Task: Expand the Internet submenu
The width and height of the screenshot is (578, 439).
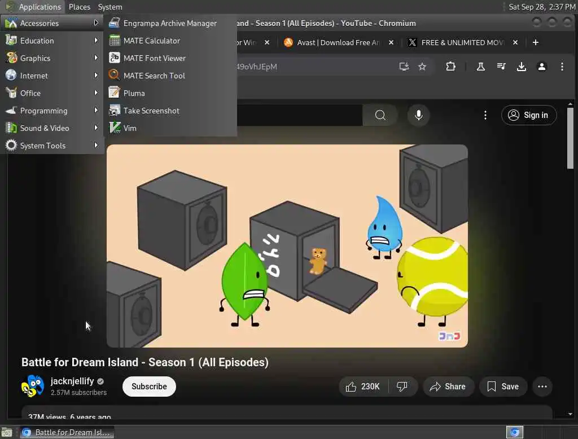Action: (x=52, y=76)
